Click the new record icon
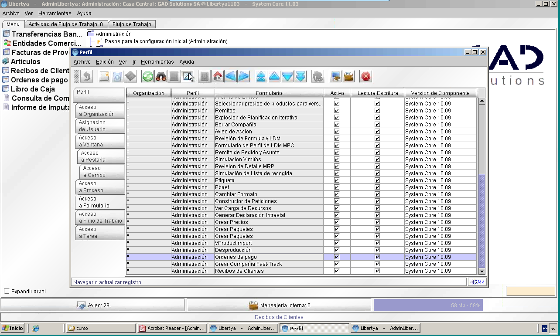Screen dimensions: 560x336 (104, 77)
